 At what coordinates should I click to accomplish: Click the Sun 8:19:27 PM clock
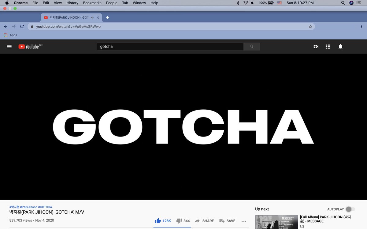300,3
